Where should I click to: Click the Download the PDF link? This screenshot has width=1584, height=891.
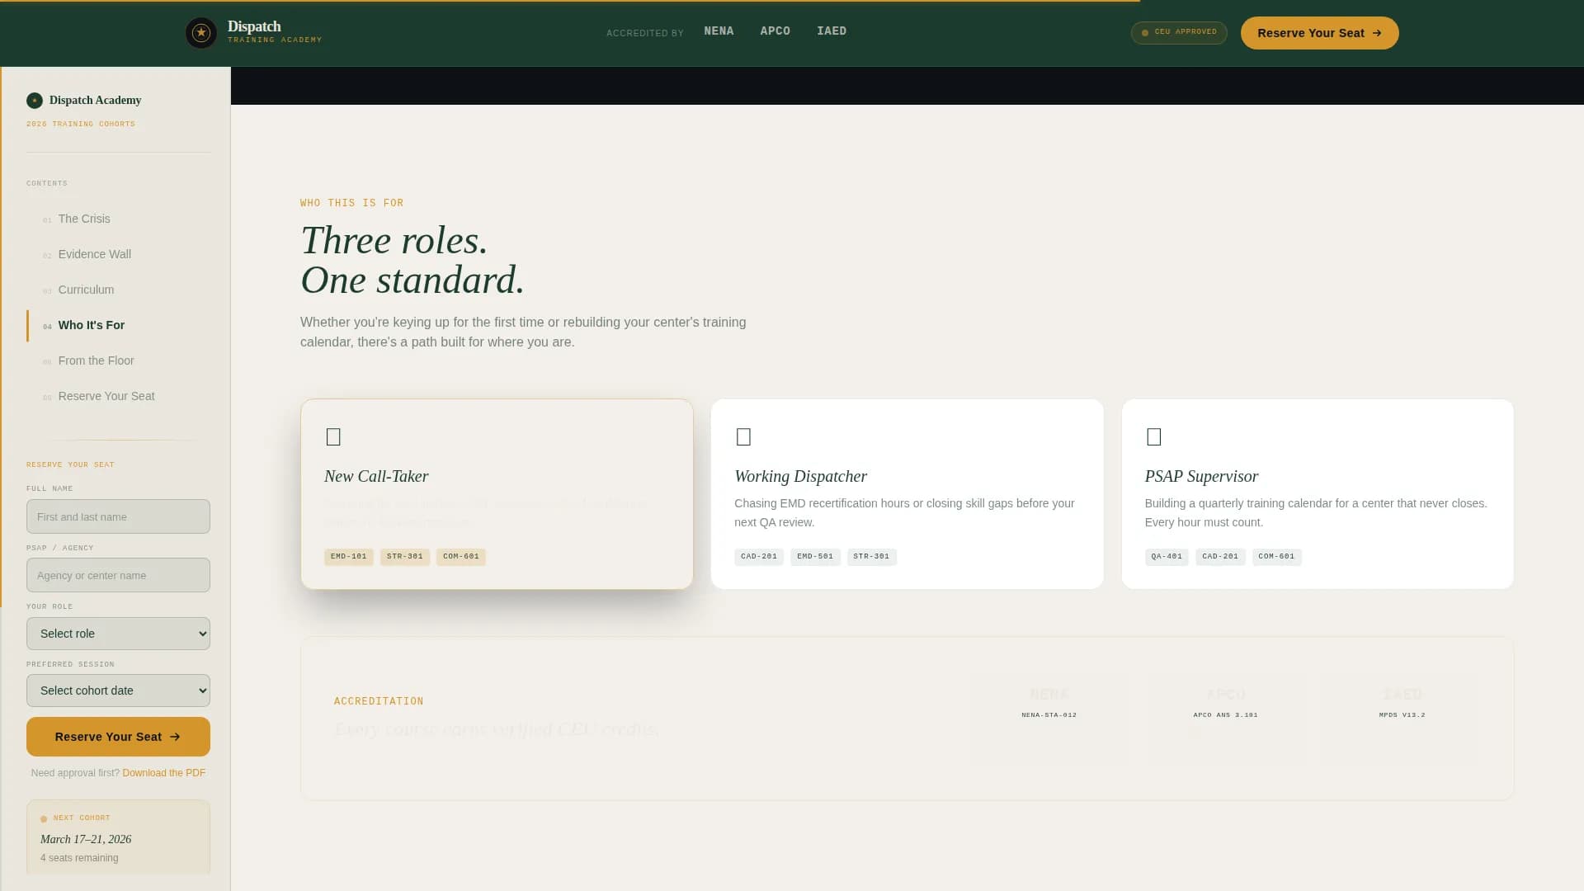point(163,773)
